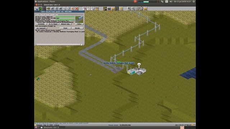The image size is (230, 129).
Task: Open the green minimap toolbar icon
Action: point(40,9)
